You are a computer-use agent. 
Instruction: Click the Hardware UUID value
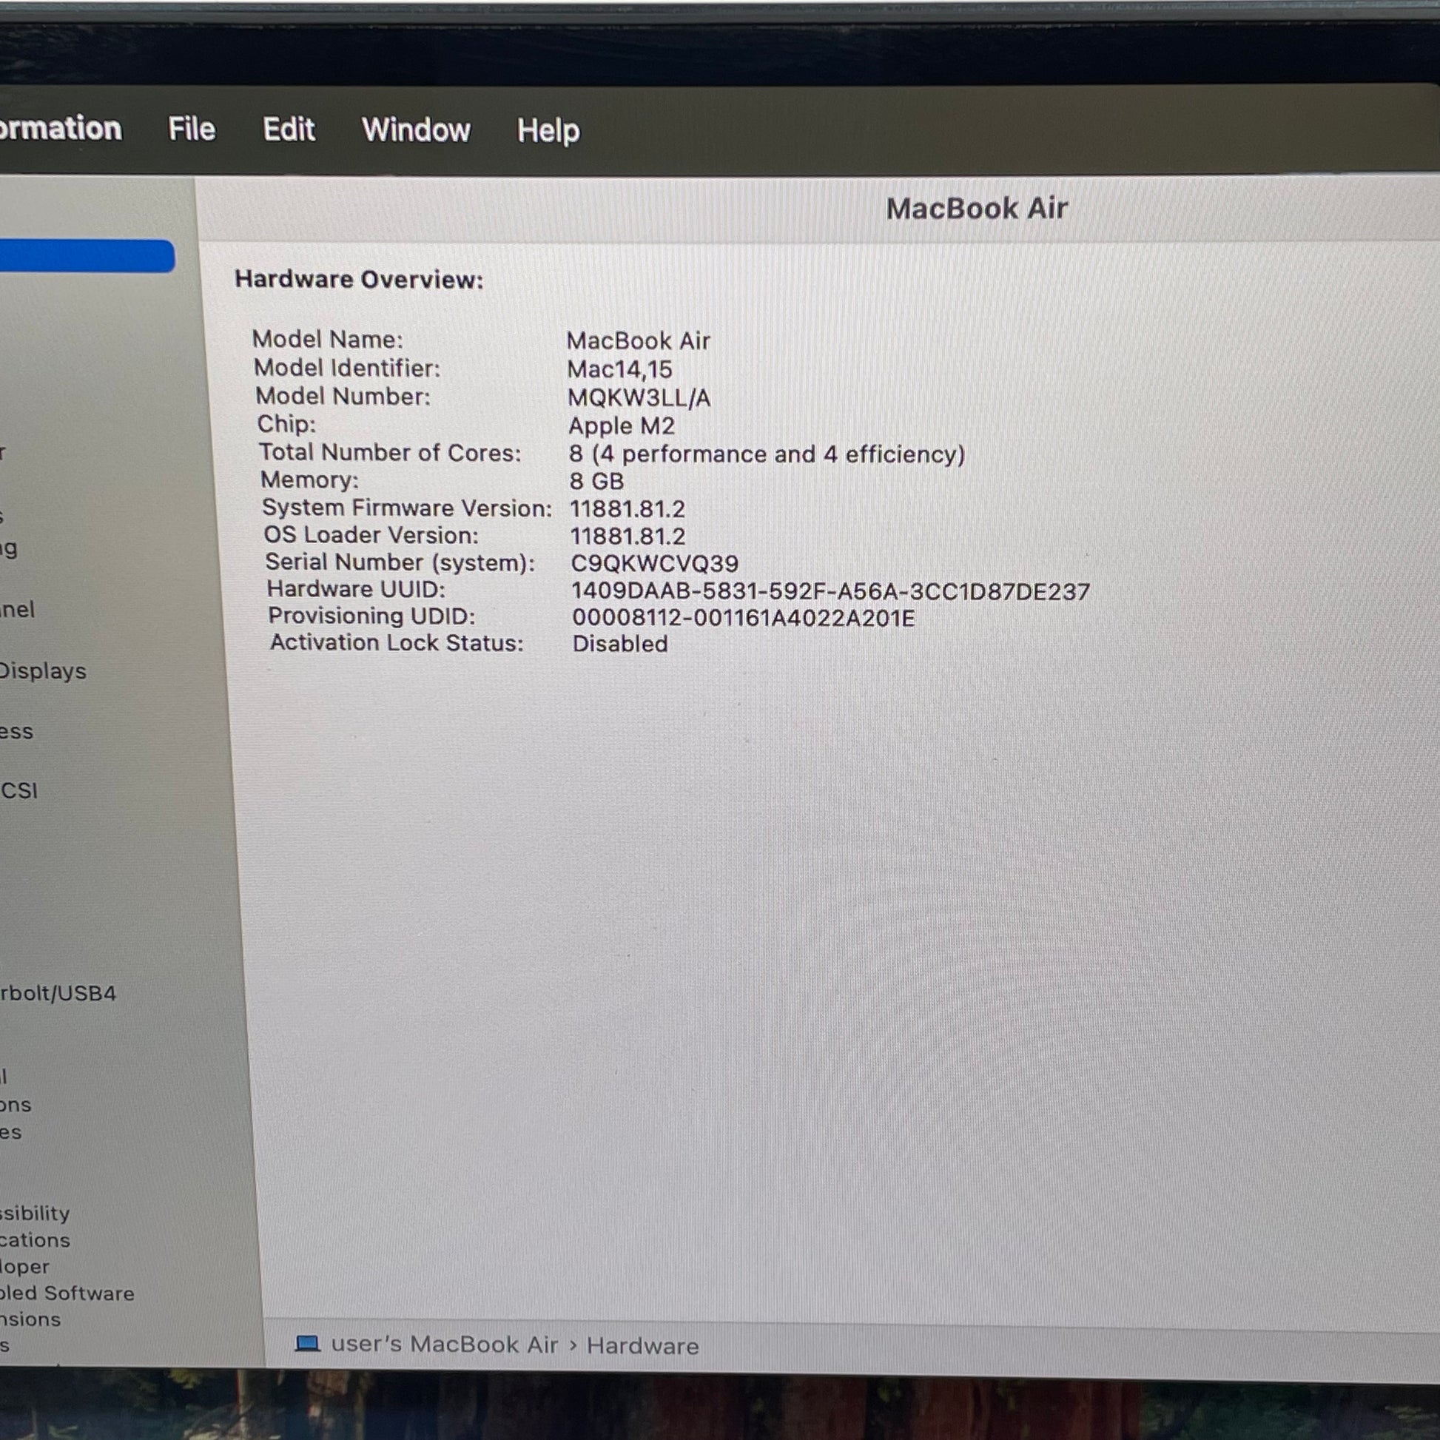pyautogui.click(x=830, y=592)
